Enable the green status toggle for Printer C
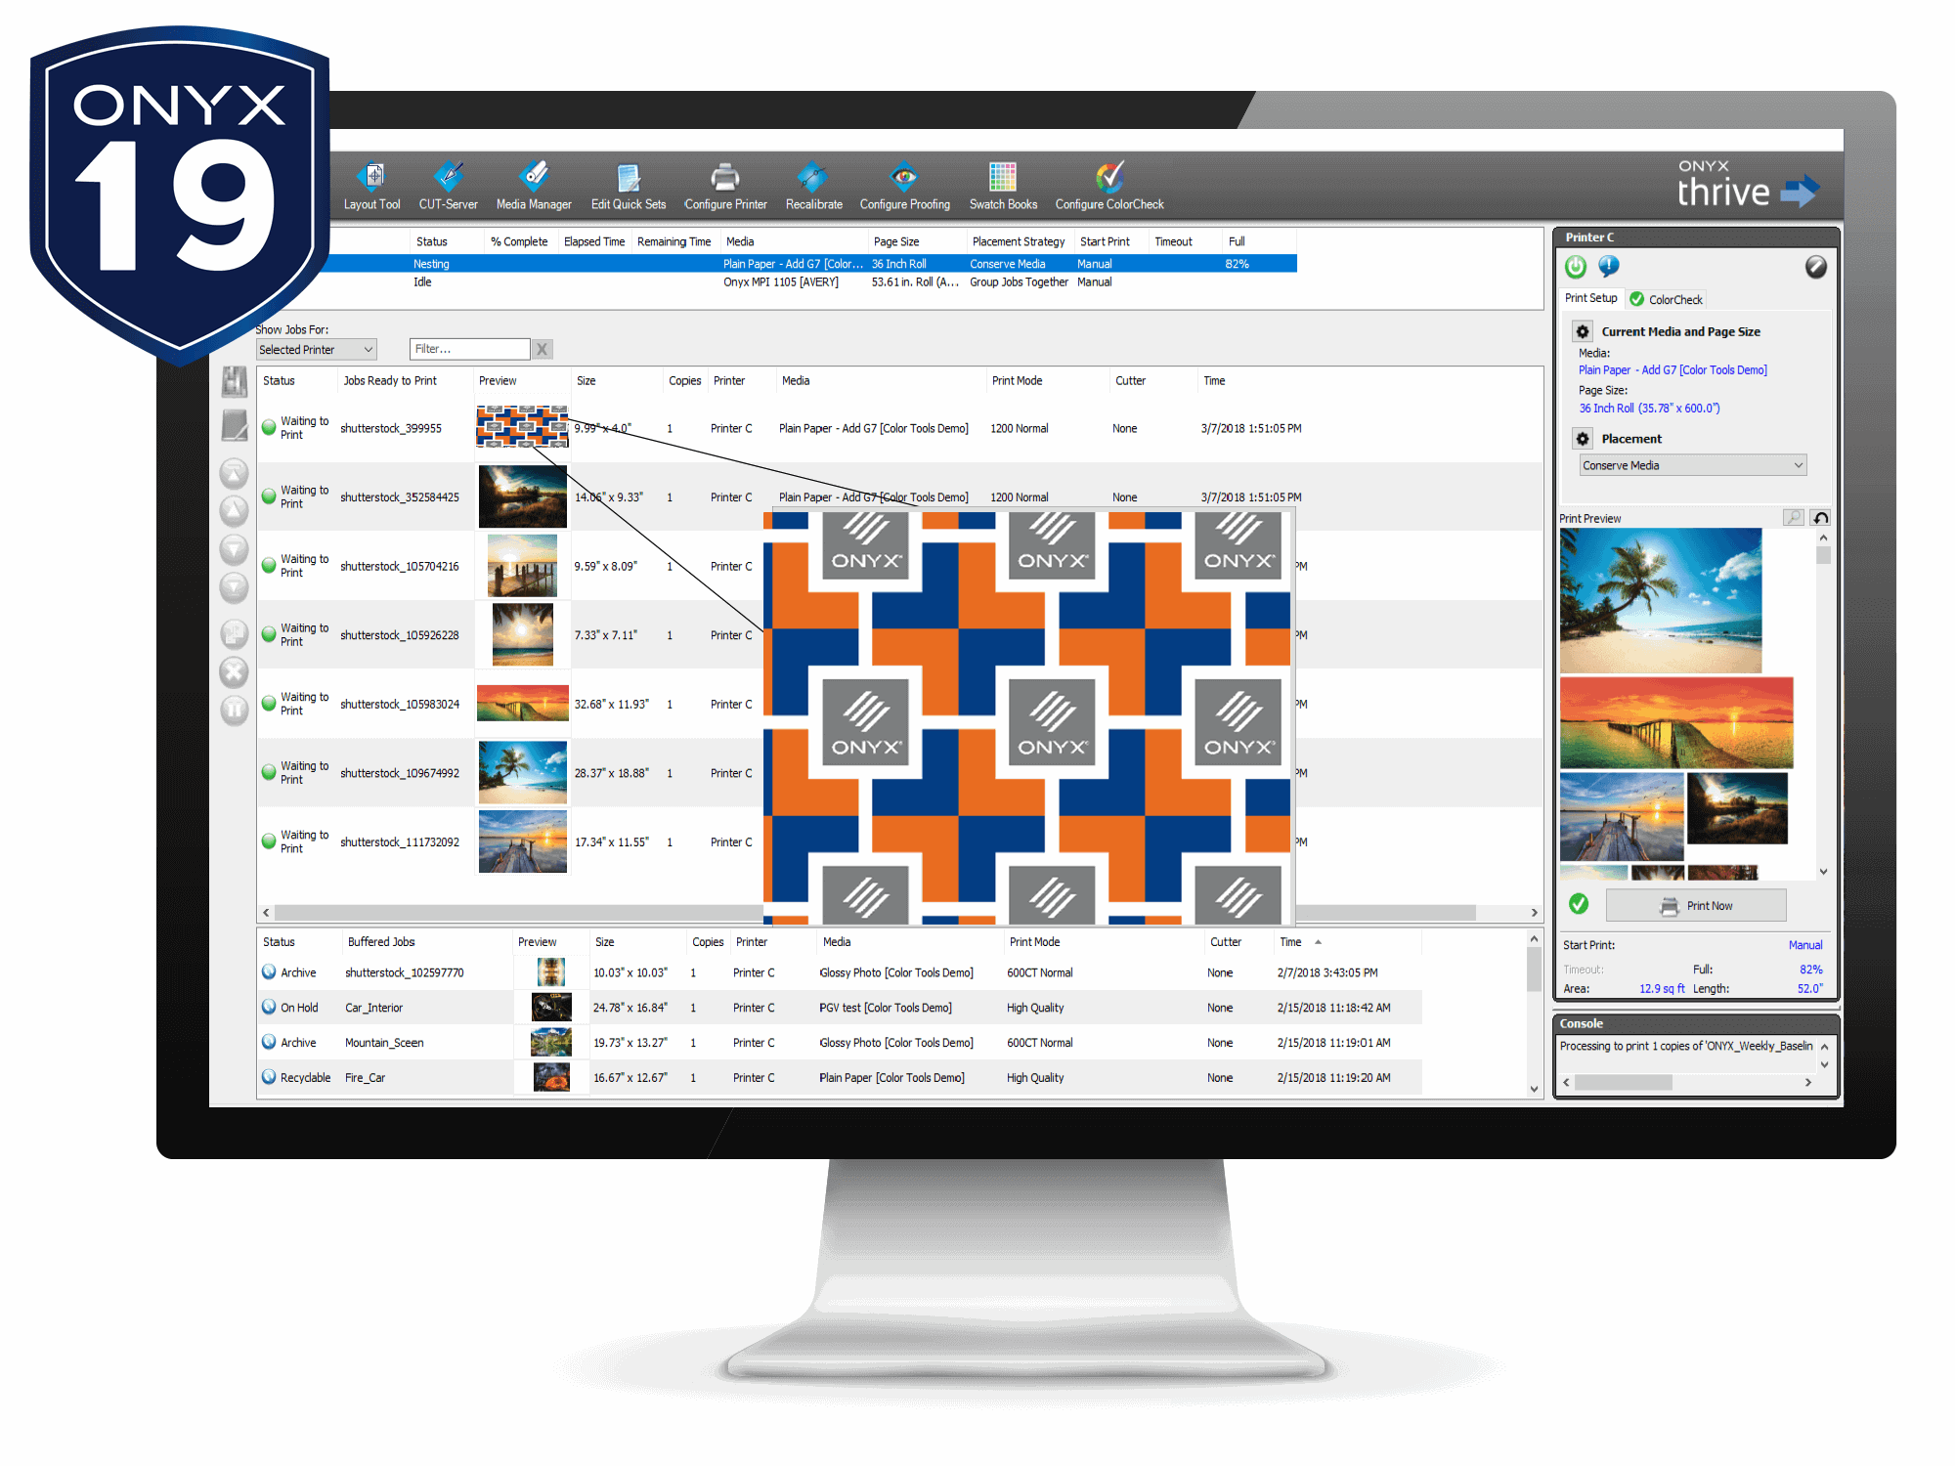 click(x=1580, y=270)
